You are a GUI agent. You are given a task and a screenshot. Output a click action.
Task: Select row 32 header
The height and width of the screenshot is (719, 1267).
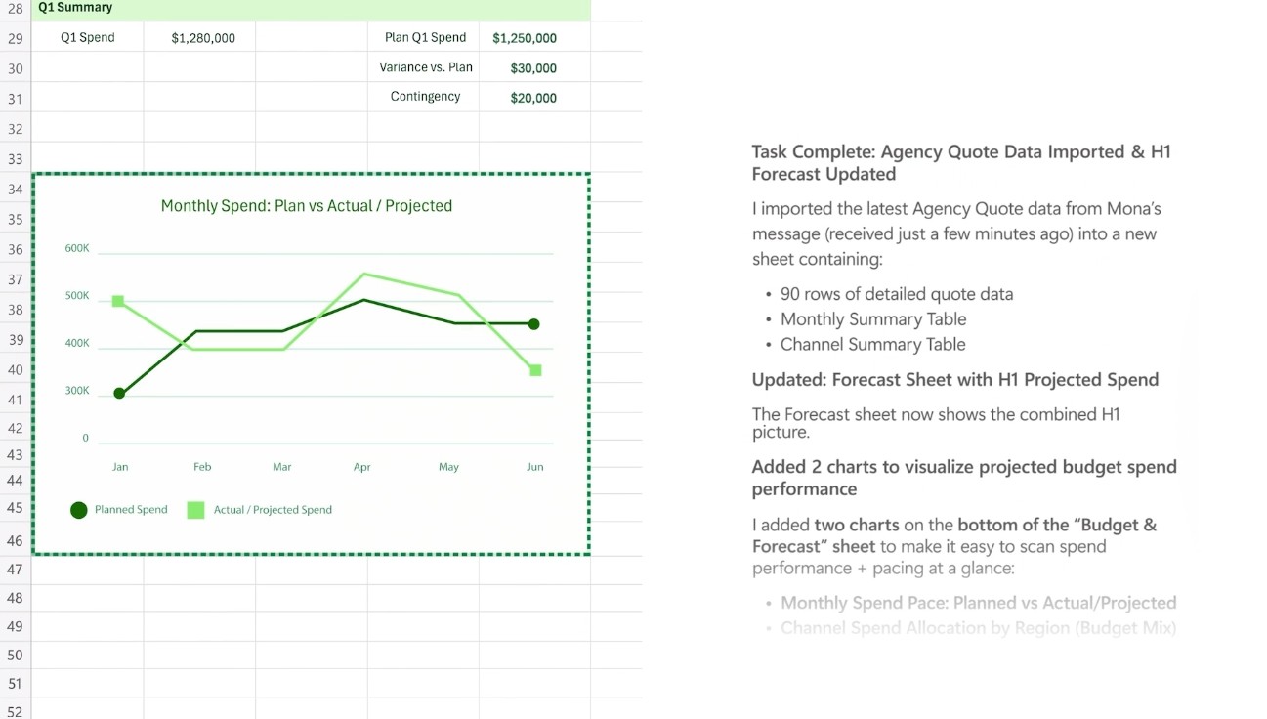pos(15,129)
